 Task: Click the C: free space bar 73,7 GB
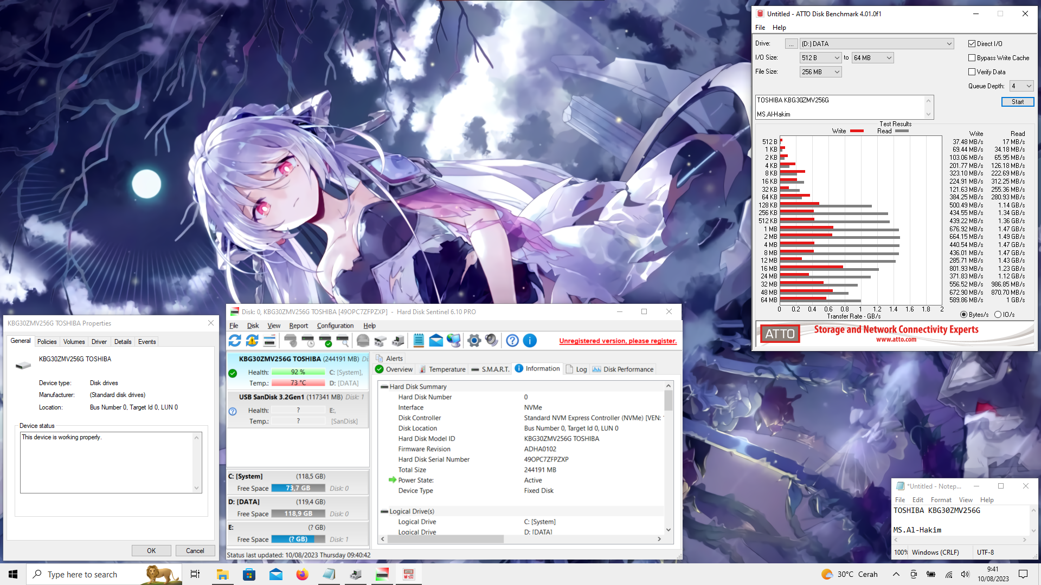(x=298, y=488)
